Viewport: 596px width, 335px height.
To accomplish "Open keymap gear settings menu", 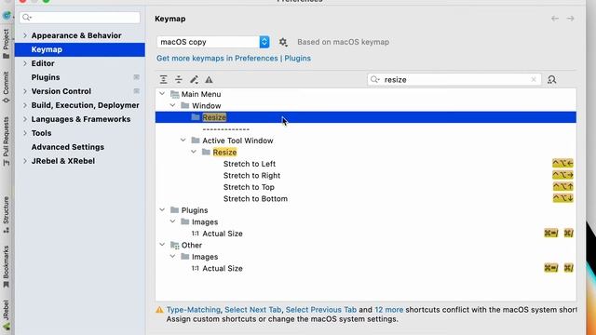I will click(x=283, y=42).
